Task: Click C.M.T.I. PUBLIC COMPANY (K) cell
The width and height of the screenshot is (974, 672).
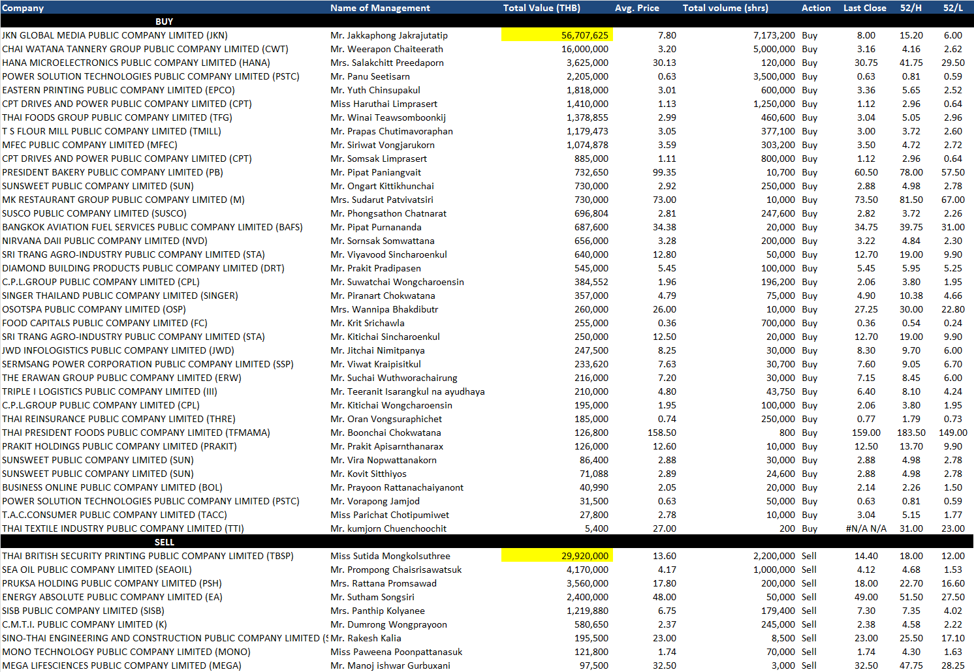Action: coord(84,624)
